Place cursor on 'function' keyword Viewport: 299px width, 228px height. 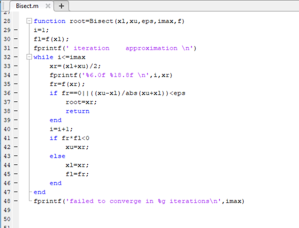coord(50,21)
